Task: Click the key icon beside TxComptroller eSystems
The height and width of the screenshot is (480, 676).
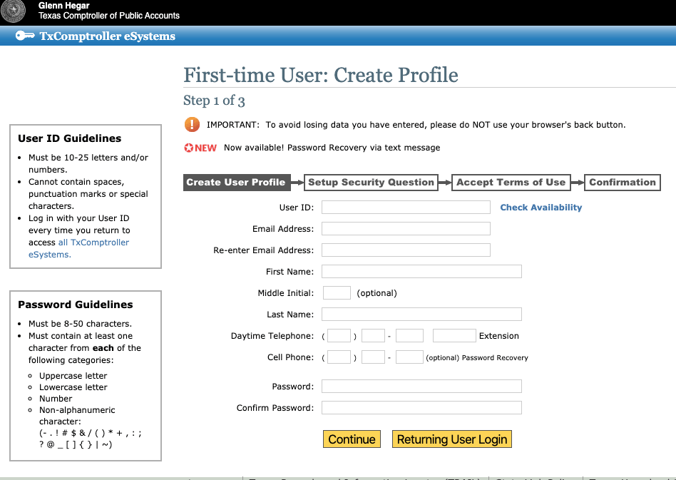Action: click(25, 36)
